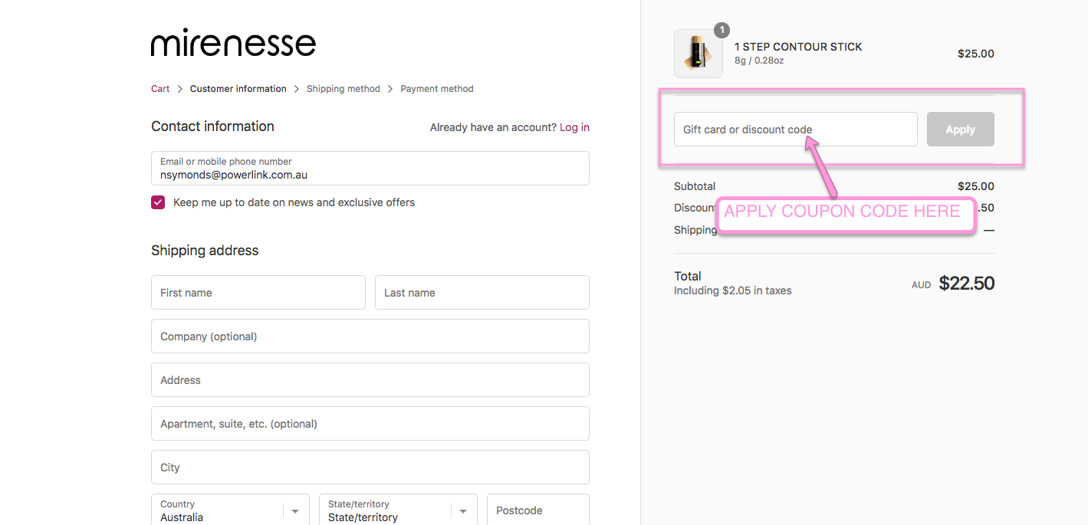This screenshot has height=525, width=1088.
Task: Select Shipping method breadcrumb
Action: click(343, 89)
